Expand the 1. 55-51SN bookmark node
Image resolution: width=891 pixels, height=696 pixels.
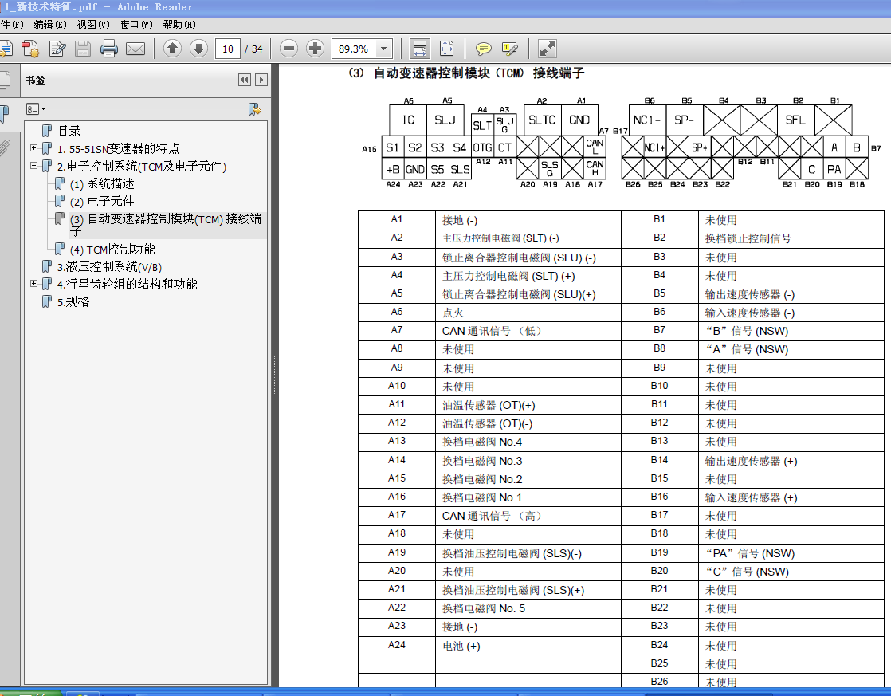pyautogui.click(x=34, y=148)
